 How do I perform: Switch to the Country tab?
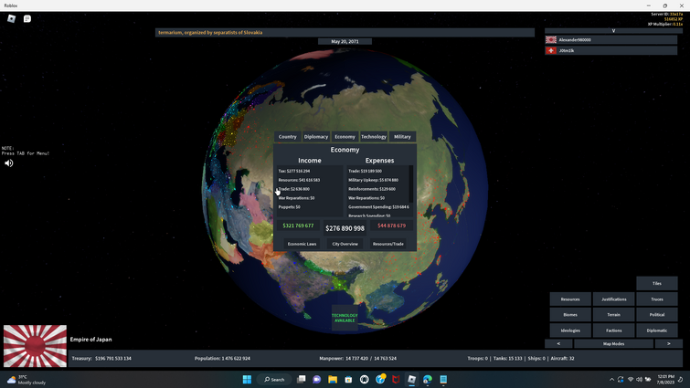pos(287,137)
